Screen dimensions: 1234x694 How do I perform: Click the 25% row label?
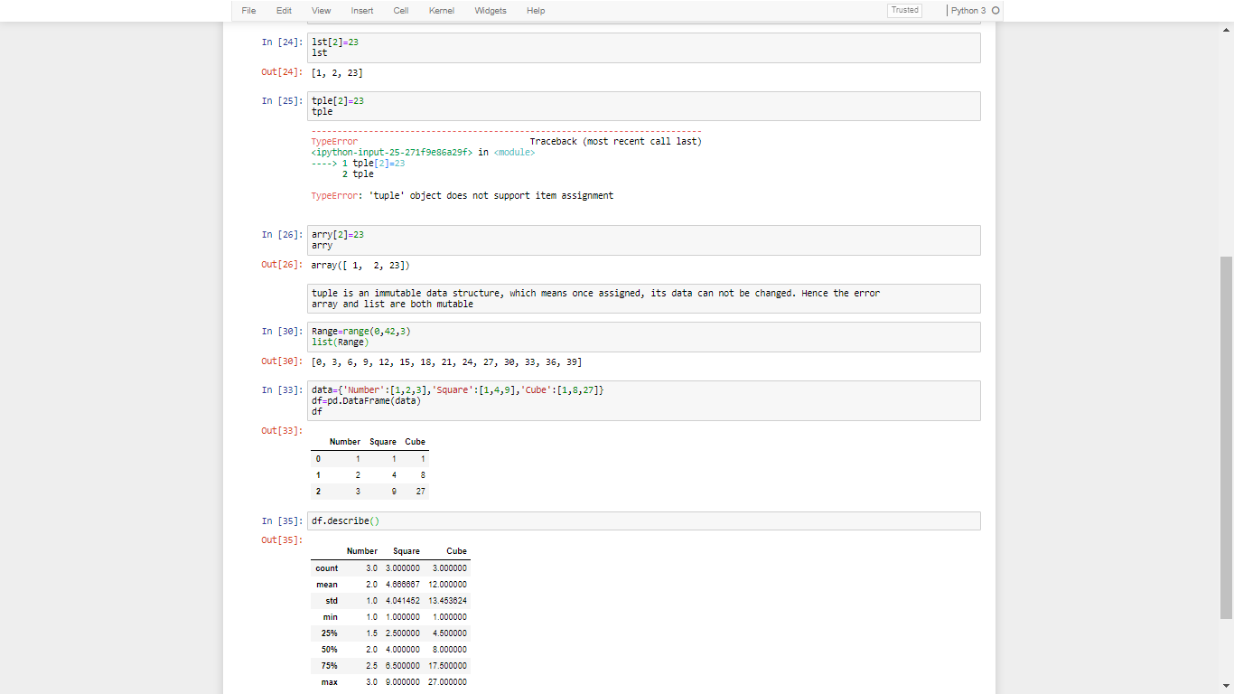329,633
